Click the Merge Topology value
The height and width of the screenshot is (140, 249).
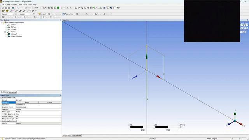tap(39, 119)
